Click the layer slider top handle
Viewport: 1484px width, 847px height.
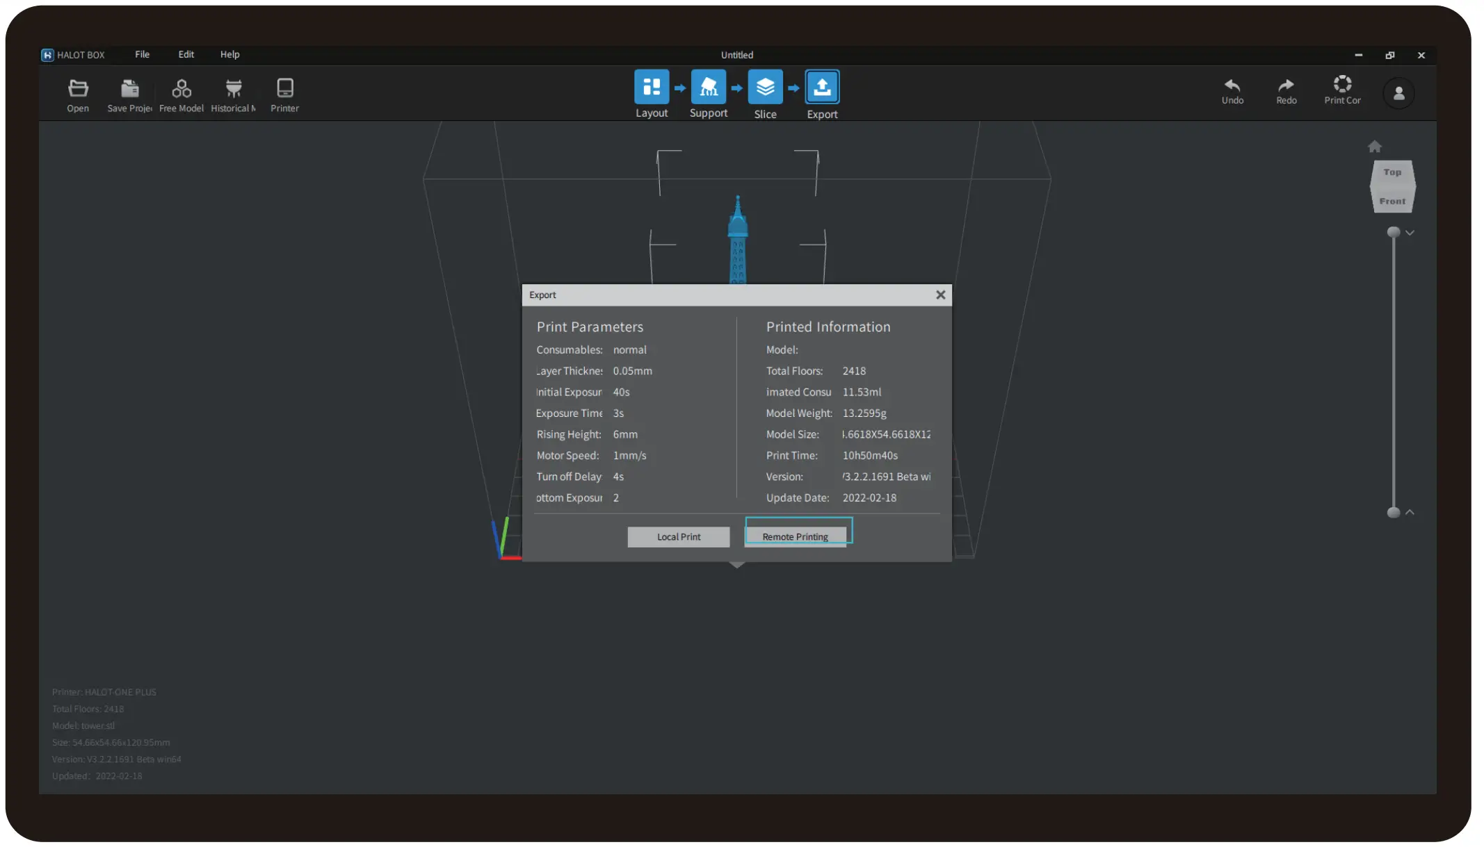pos(1393,232)
